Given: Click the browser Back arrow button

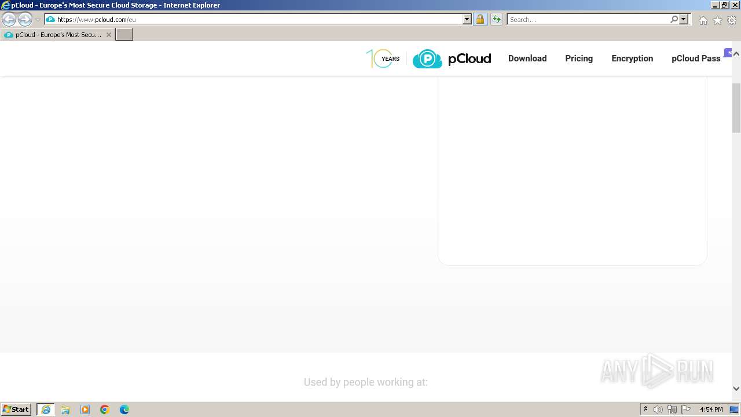Looking at the screenshot, I should (9, 20).
